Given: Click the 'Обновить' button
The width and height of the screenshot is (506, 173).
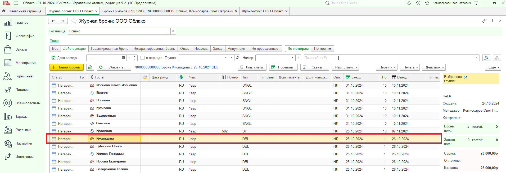Looking at the screenshot, I should [114, 67].
